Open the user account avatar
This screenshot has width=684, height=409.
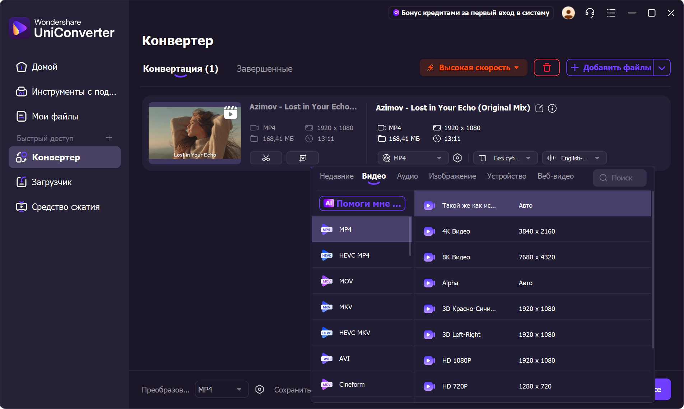click(568, 13)
